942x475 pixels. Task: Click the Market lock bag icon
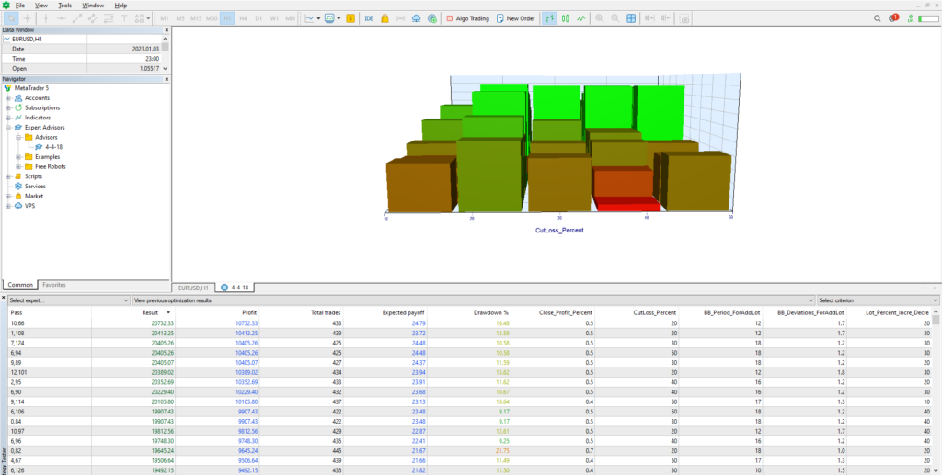click(385, 18)
